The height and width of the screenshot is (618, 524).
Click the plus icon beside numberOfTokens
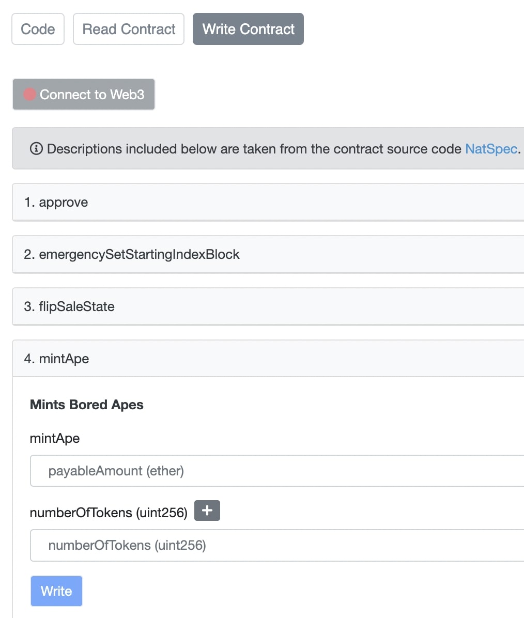207,511
